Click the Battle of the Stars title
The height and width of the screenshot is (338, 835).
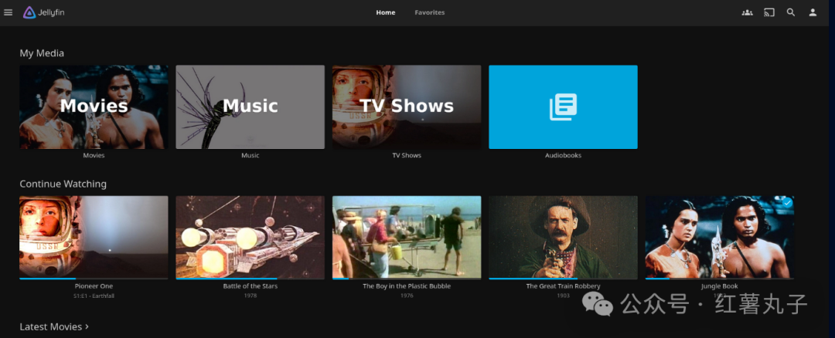click(250, 286)
